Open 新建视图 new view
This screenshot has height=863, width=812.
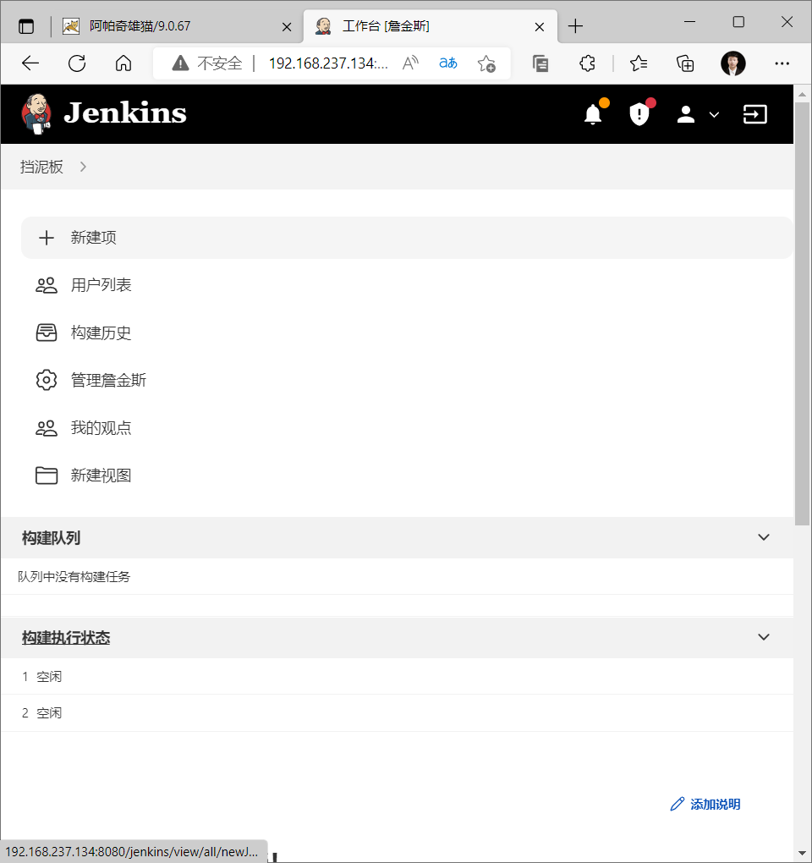(101, 475)
